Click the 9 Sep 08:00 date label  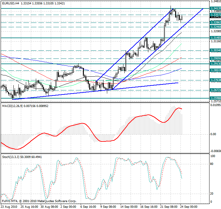tap(108, 207)
